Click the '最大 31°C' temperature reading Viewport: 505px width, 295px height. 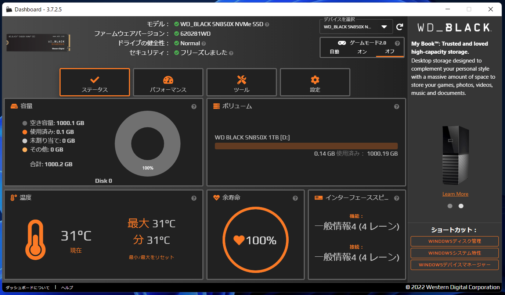pyautogui.click(x=151, y=223)
